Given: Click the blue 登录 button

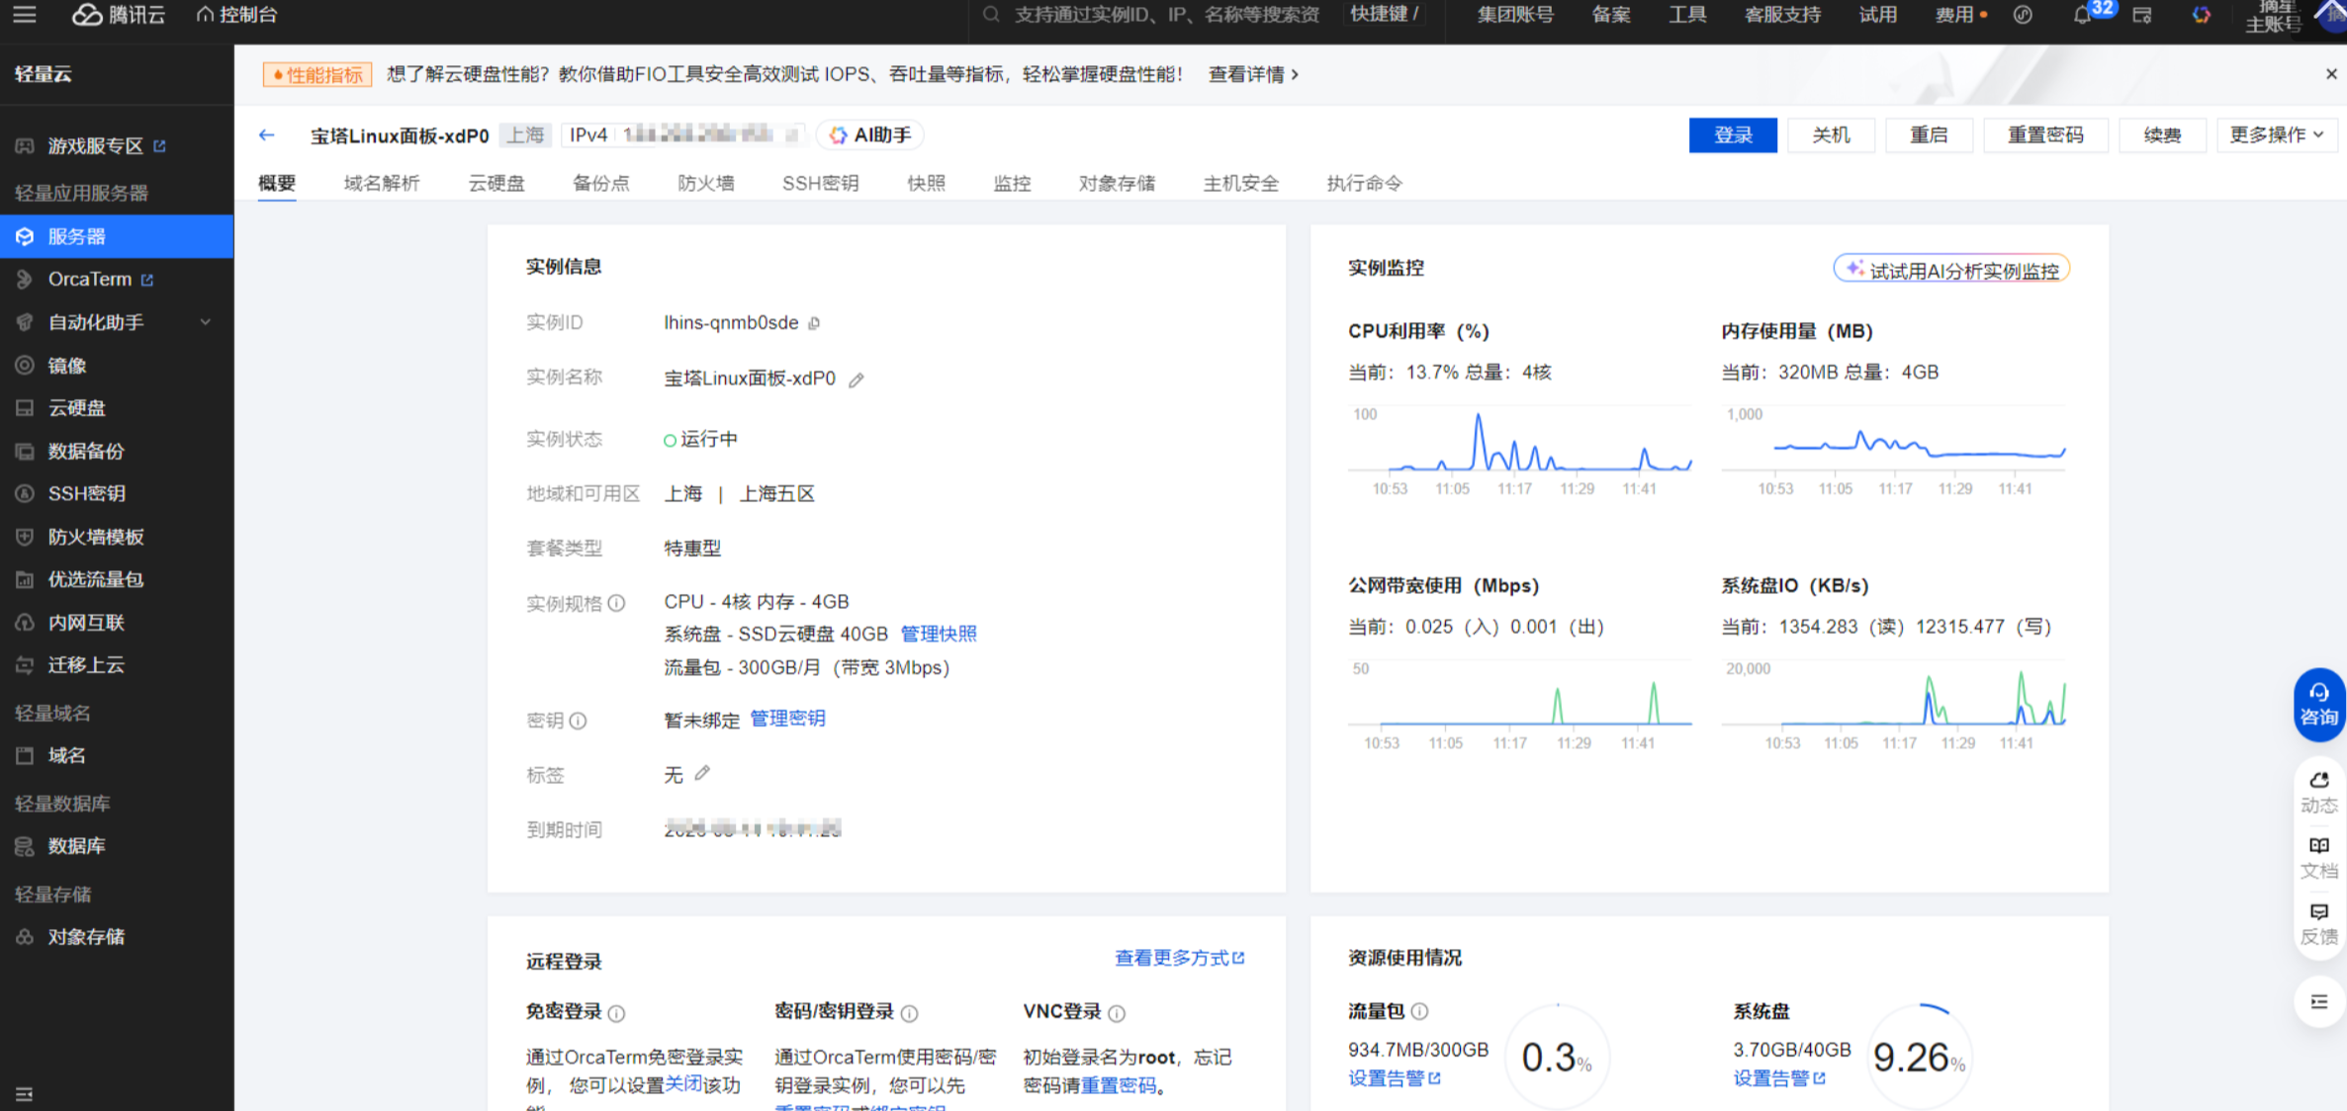Looking at the screenshot, I should tap(1732, 135).
